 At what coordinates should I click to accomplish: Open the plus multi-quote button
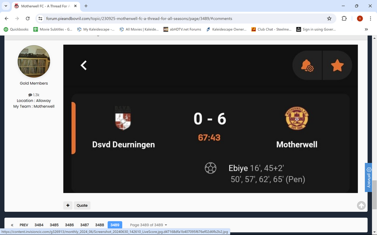click(x=68, y=205)
